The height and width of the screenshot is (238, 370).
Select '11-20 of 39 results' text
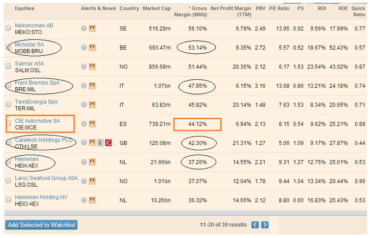(x=223, y=225)
